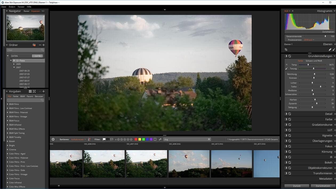
Task: Select the crop tool in Ebenen panel
Action: tap(286, 50)
